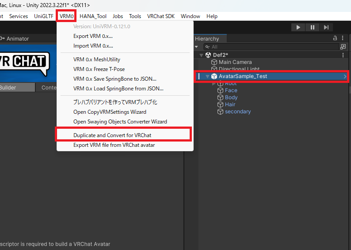Choose VRM 0.x Save SpringBone to JSON...
Image resolution: width=351 pixels, height=250 pixels.
[125, 79]
